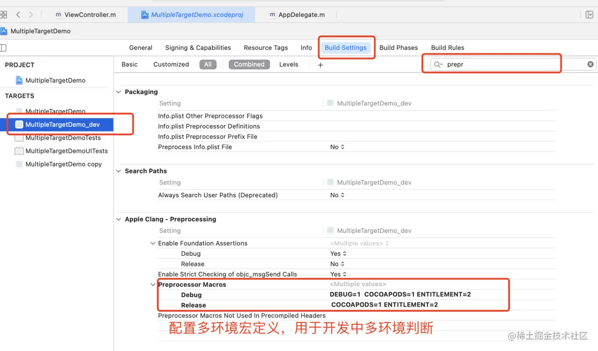The width and height of the screenshot is (598, 351).
Task: Click the MultipleTargetDemo breadcrumb title
Action: (40, 31)
